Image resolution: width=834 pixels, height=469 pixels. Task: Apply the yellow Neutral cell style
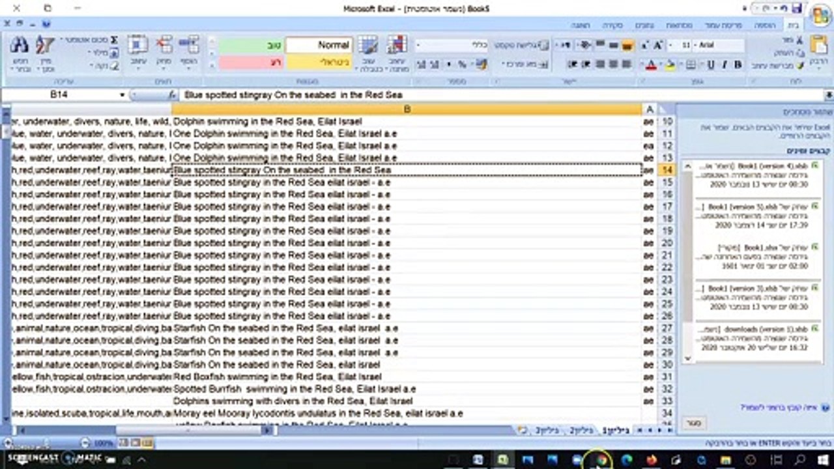coord(319,63)
